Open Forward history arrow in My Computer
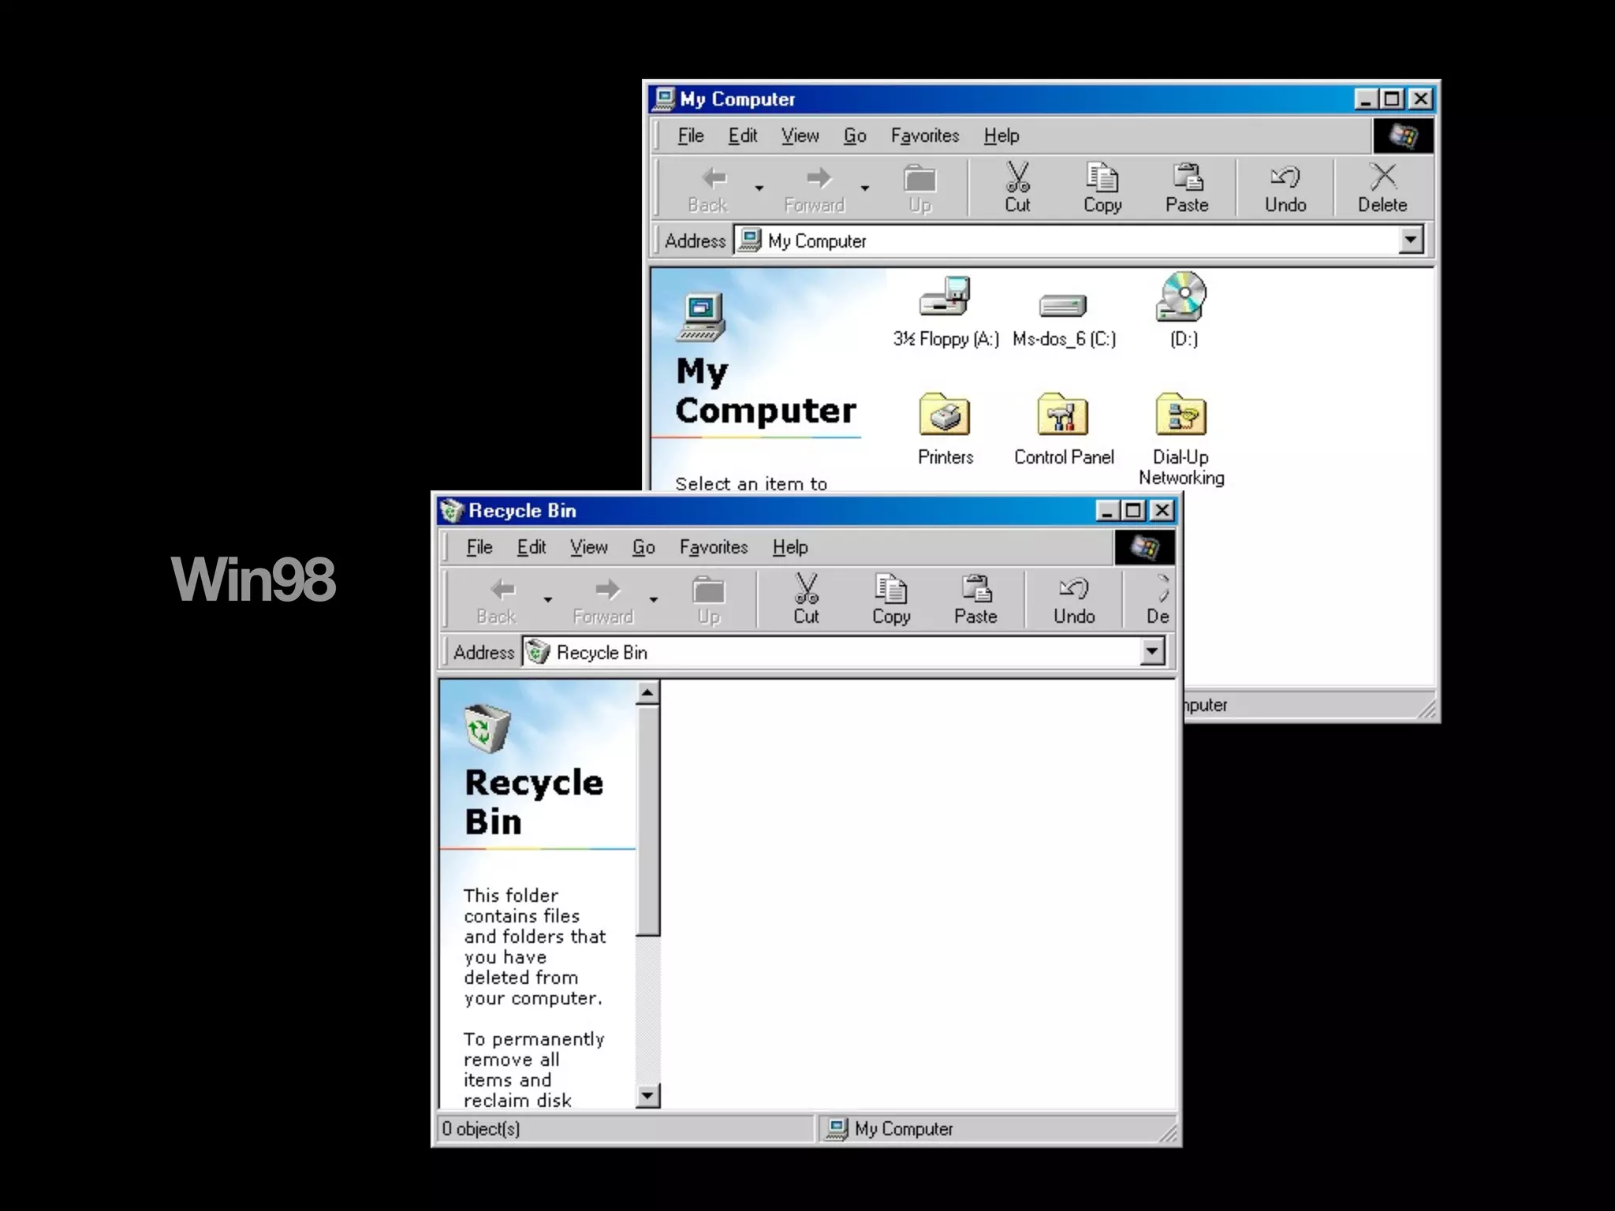Image resolution: width=1615 pixels, height=1211 pixels. pyautogui.click(x=865, y=188)
